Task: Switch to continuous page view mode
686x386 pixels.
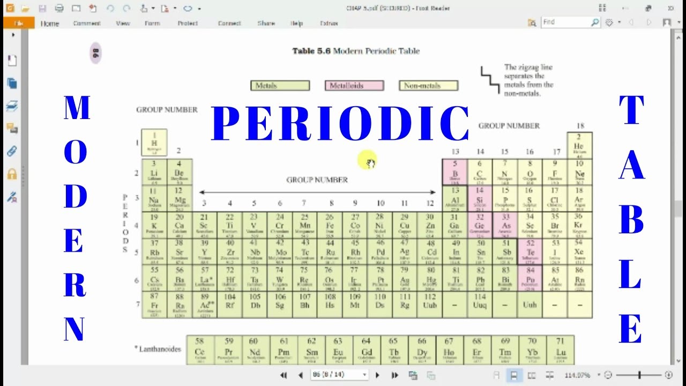Action: click(x=514, y=375)
